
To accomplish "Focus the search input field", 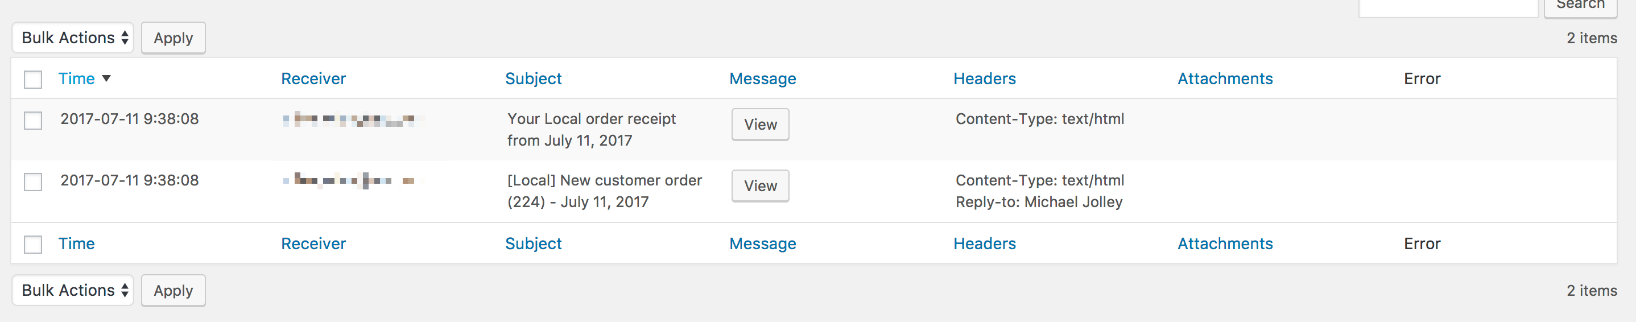I will 1447,7.
